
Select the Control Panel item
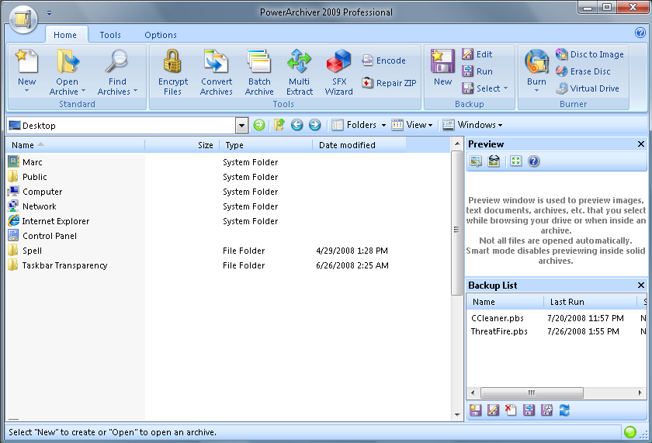[x=42, y=236]
